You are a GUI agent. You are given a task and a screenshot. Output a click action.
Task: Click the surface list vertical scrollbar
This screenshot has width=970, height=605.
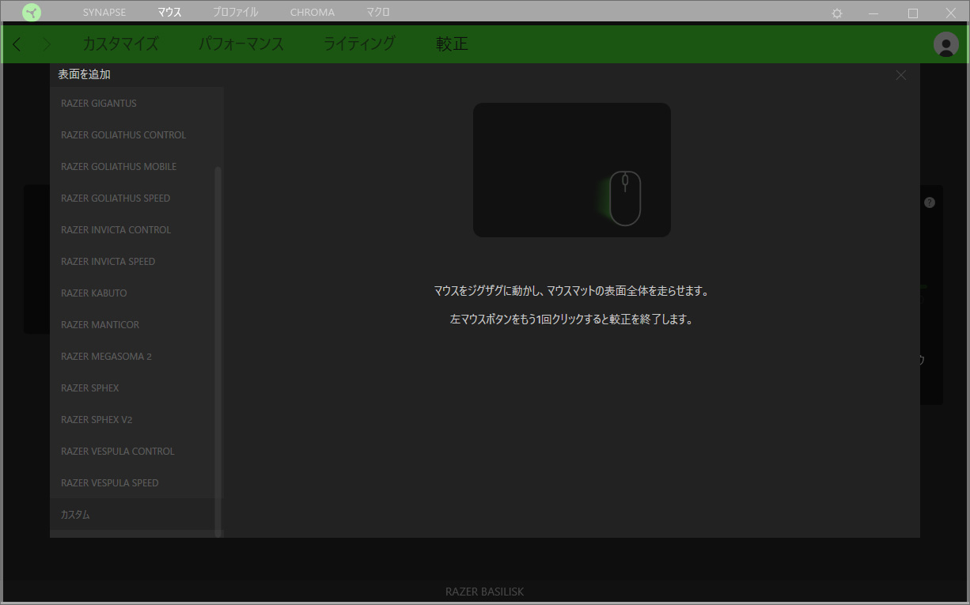pyautogui.click(x=218, y=352)
